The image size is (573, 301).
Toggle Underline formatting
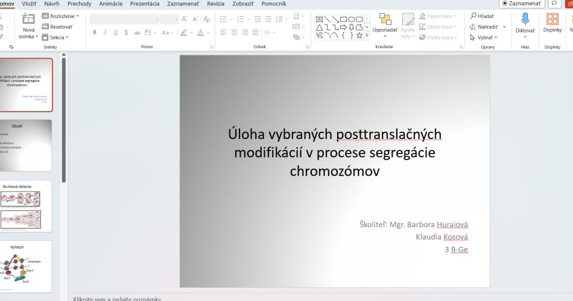115,33
